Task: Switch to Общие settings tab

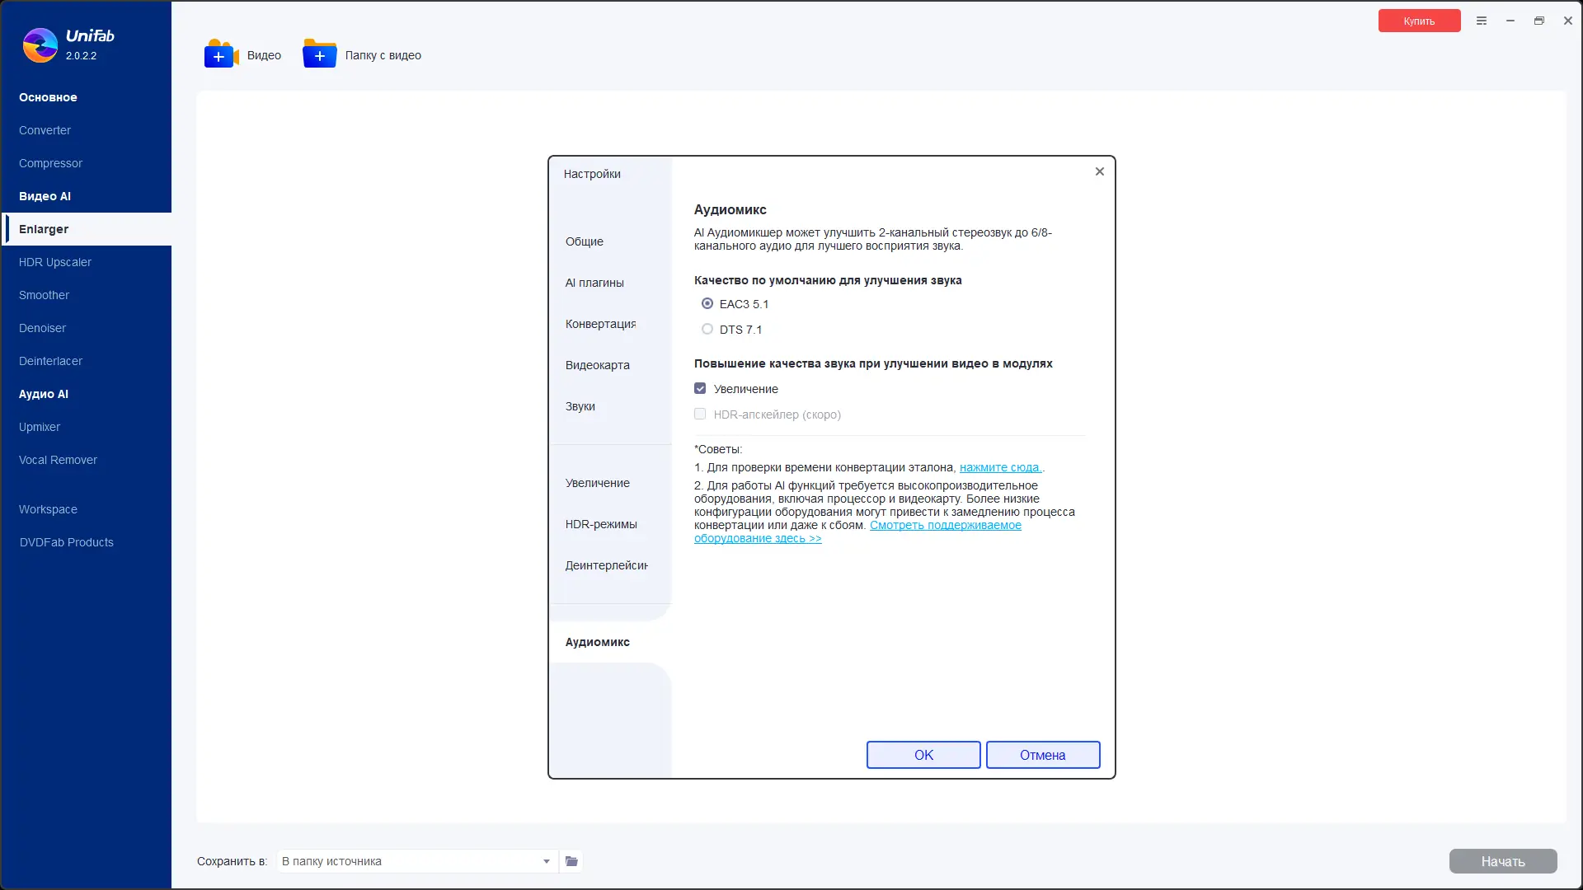Action: pos(585,241)
